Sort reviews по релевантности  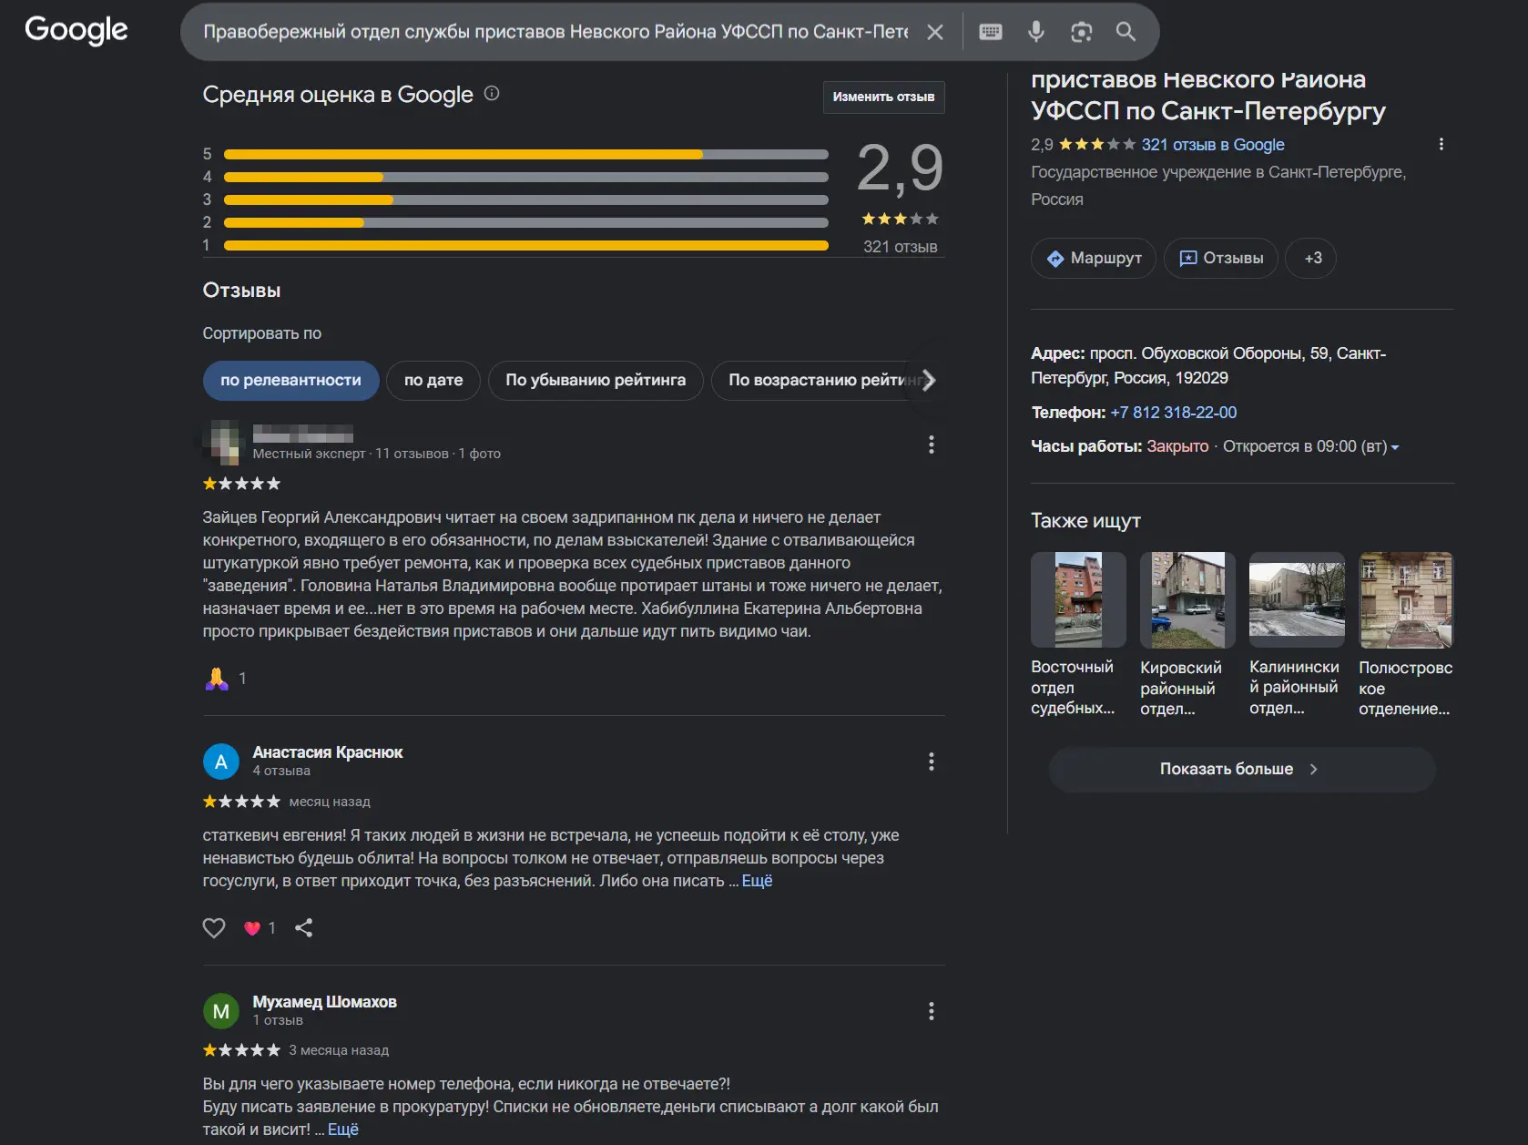tap(290, 381)
